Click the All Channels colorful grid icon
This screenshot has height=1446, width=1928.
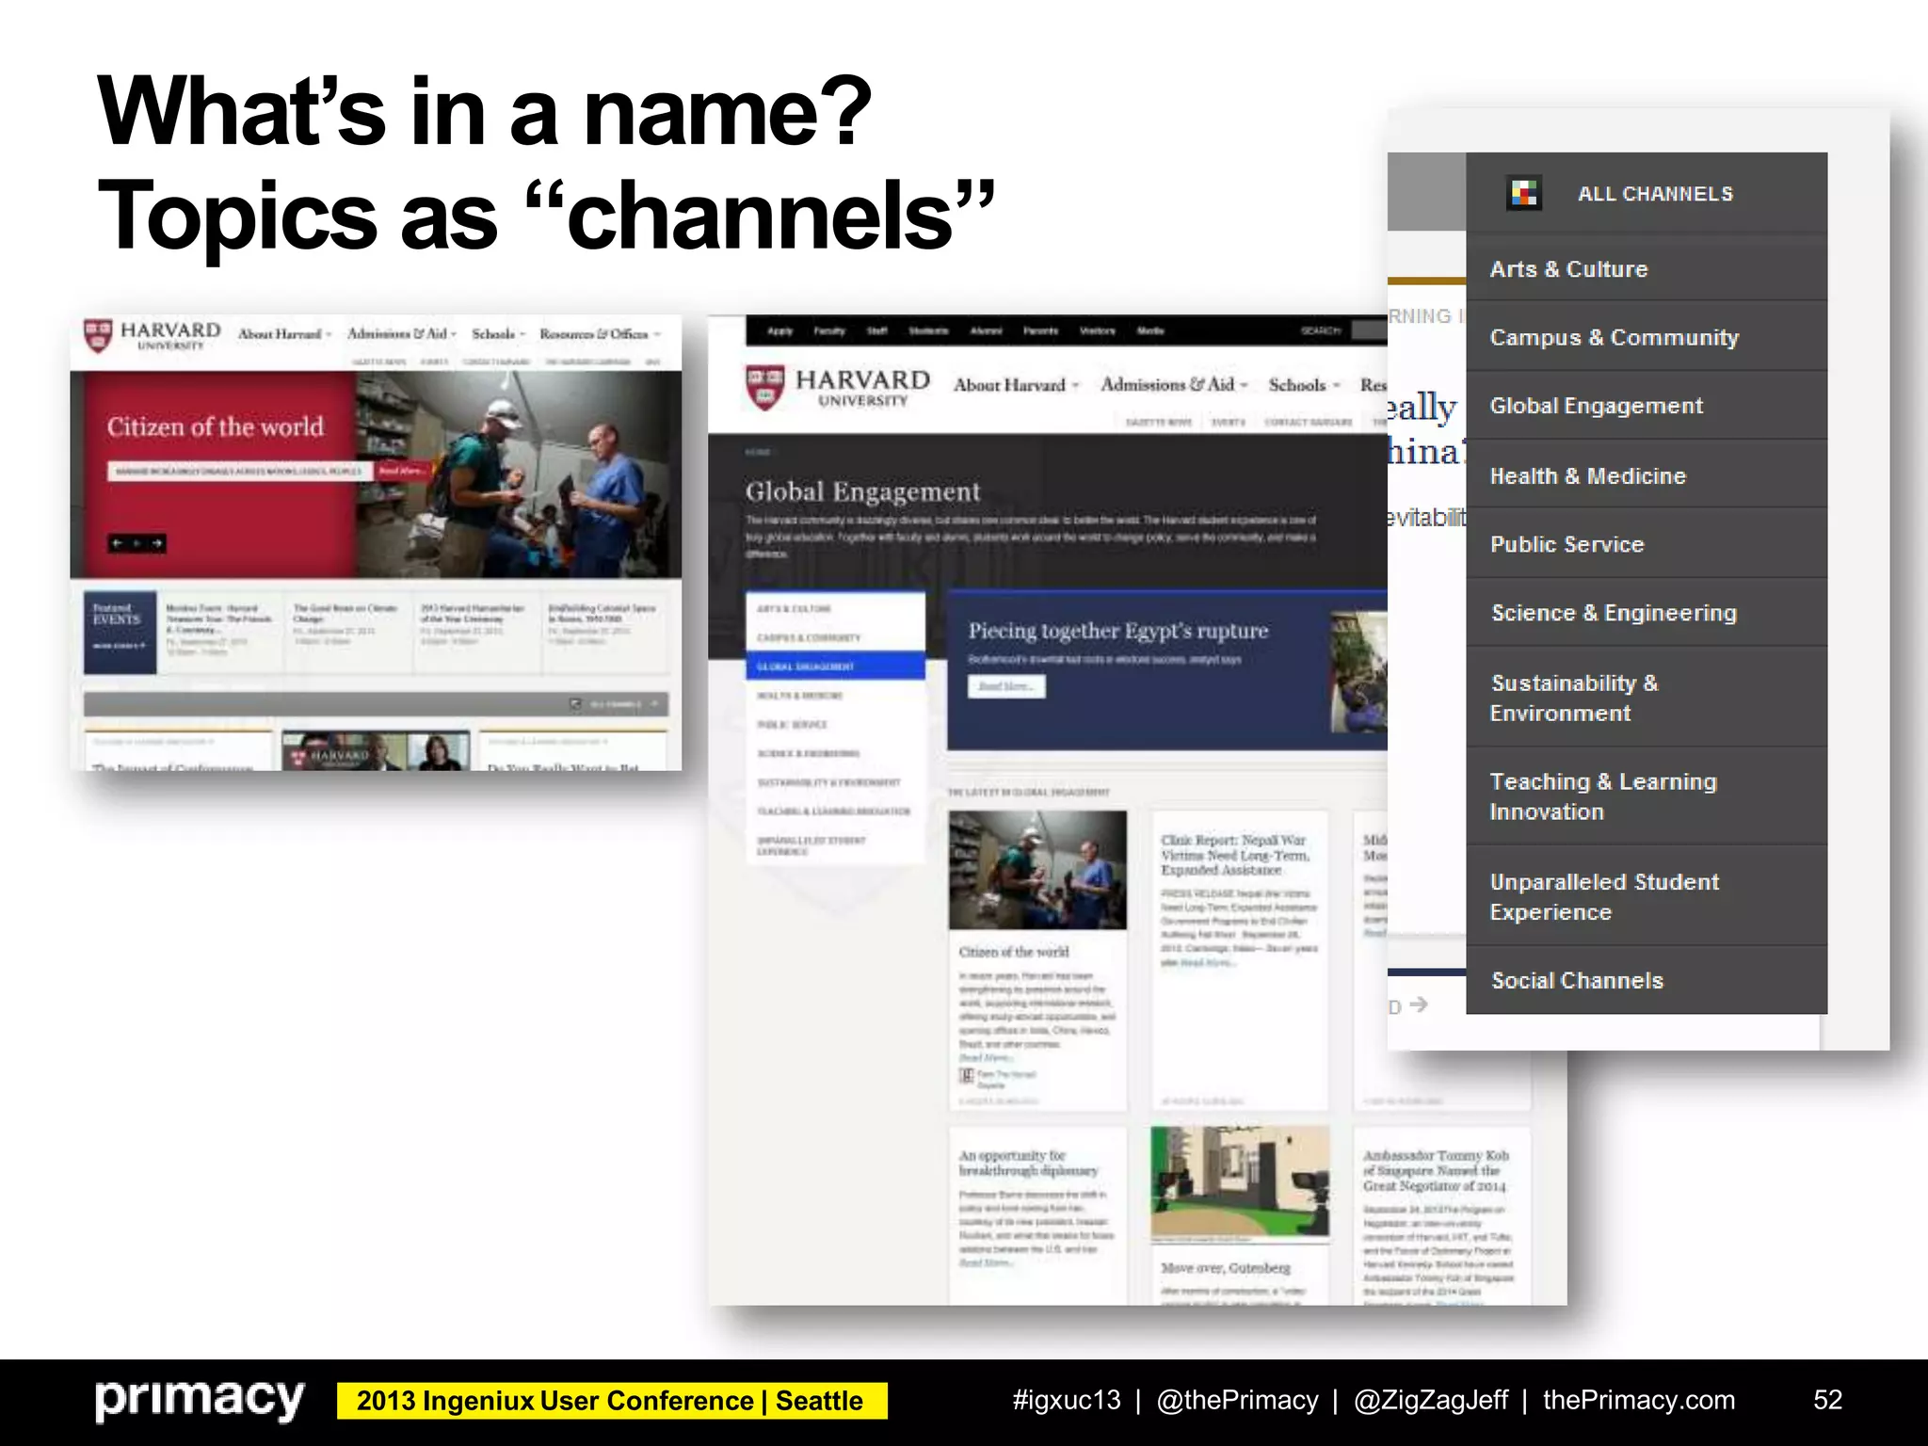pos(1523,193)
